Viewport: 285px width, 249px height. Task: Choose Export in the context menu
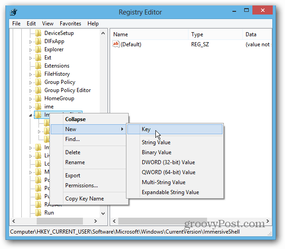tap(89, 176)
